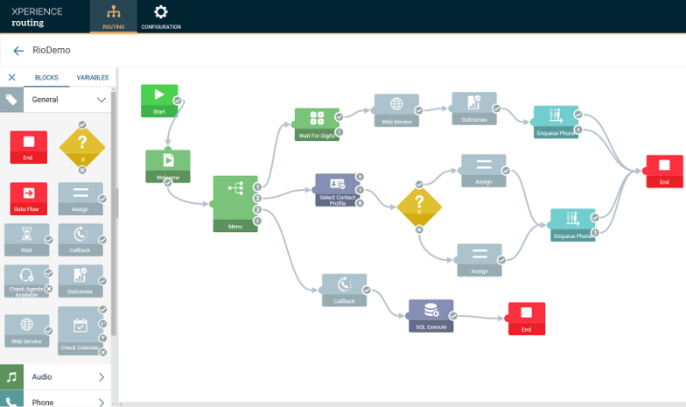Select the SQL Execute block

coord(430,315)
